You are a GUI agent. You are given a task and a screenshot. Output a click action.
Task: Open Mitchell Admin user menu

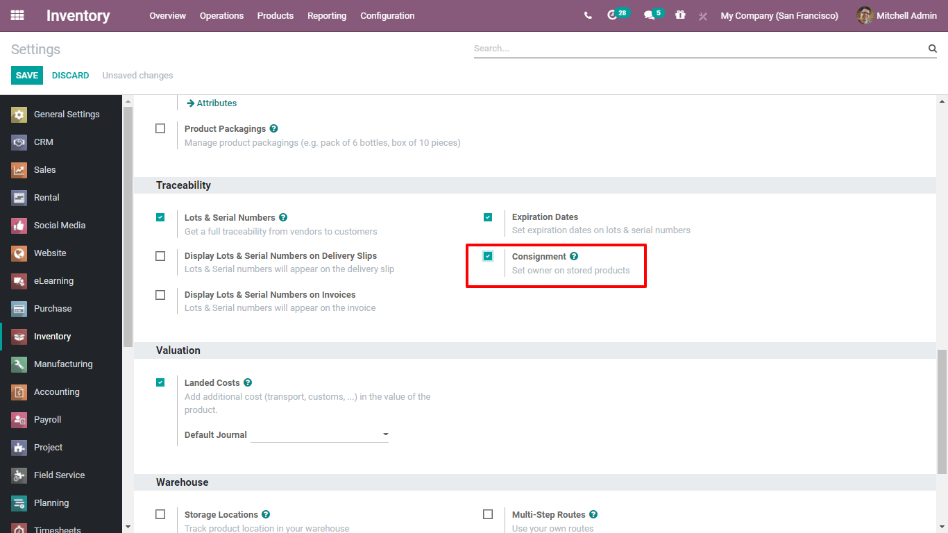tap(897, 15)
